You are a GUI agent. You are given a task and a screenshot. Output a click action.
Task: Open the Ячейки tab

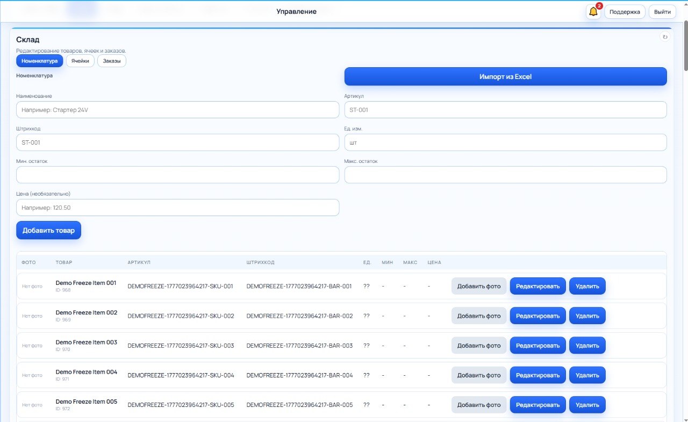(x=80, y=61)
